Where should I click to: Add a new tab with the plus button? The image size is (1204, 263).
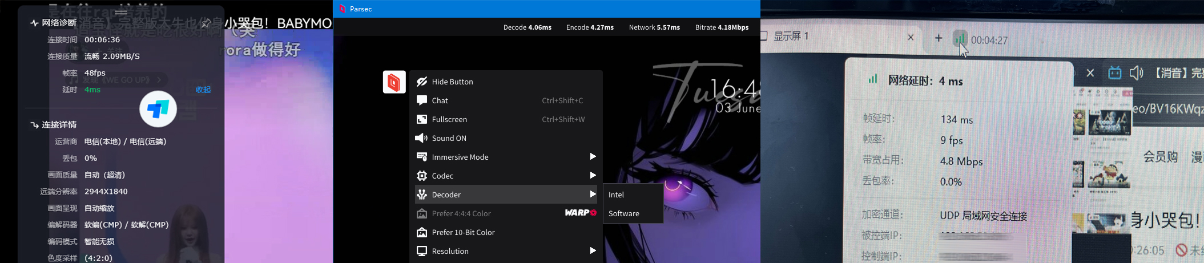[939, 38]
